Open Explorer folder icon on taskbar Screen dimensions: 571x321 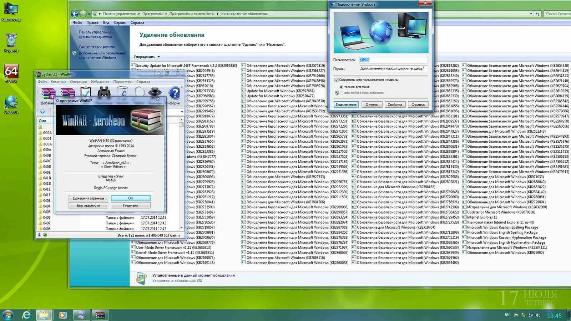point(44,315)
